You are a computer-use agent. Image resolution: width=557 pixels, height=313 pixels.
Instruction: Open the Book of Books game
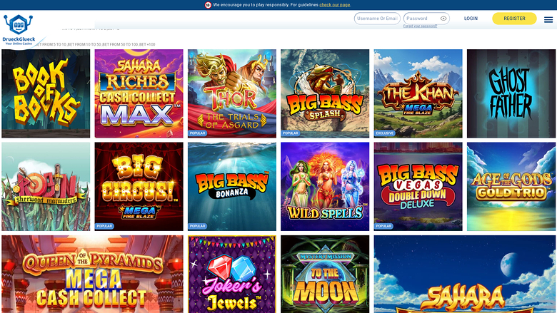[x=46, y=93]
